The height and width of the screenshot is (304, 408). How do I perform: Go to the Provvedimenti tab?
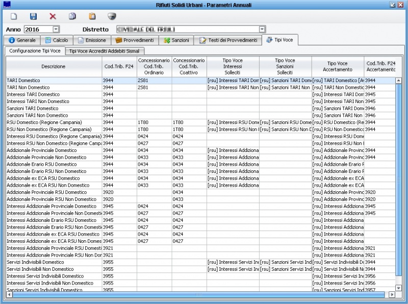click(135, 40)
